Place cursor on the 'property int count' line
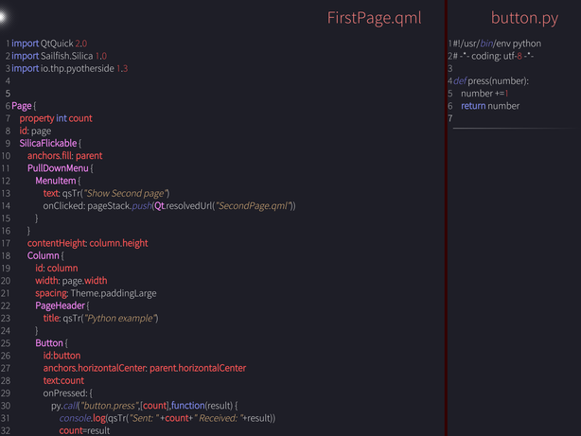 point(56,118)
